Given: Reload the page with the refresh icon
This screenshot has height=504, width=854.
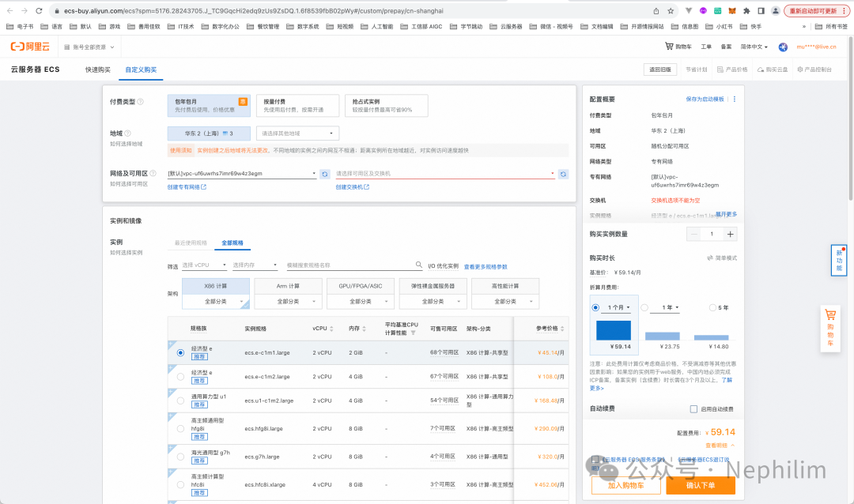Looking at the screenshot, I should click(x=39, y=11).
